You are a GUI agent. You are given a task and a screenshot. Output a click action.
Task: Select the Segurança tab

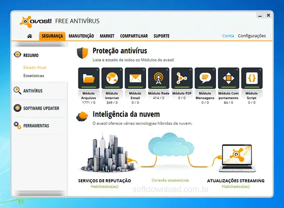click(52, 36)
